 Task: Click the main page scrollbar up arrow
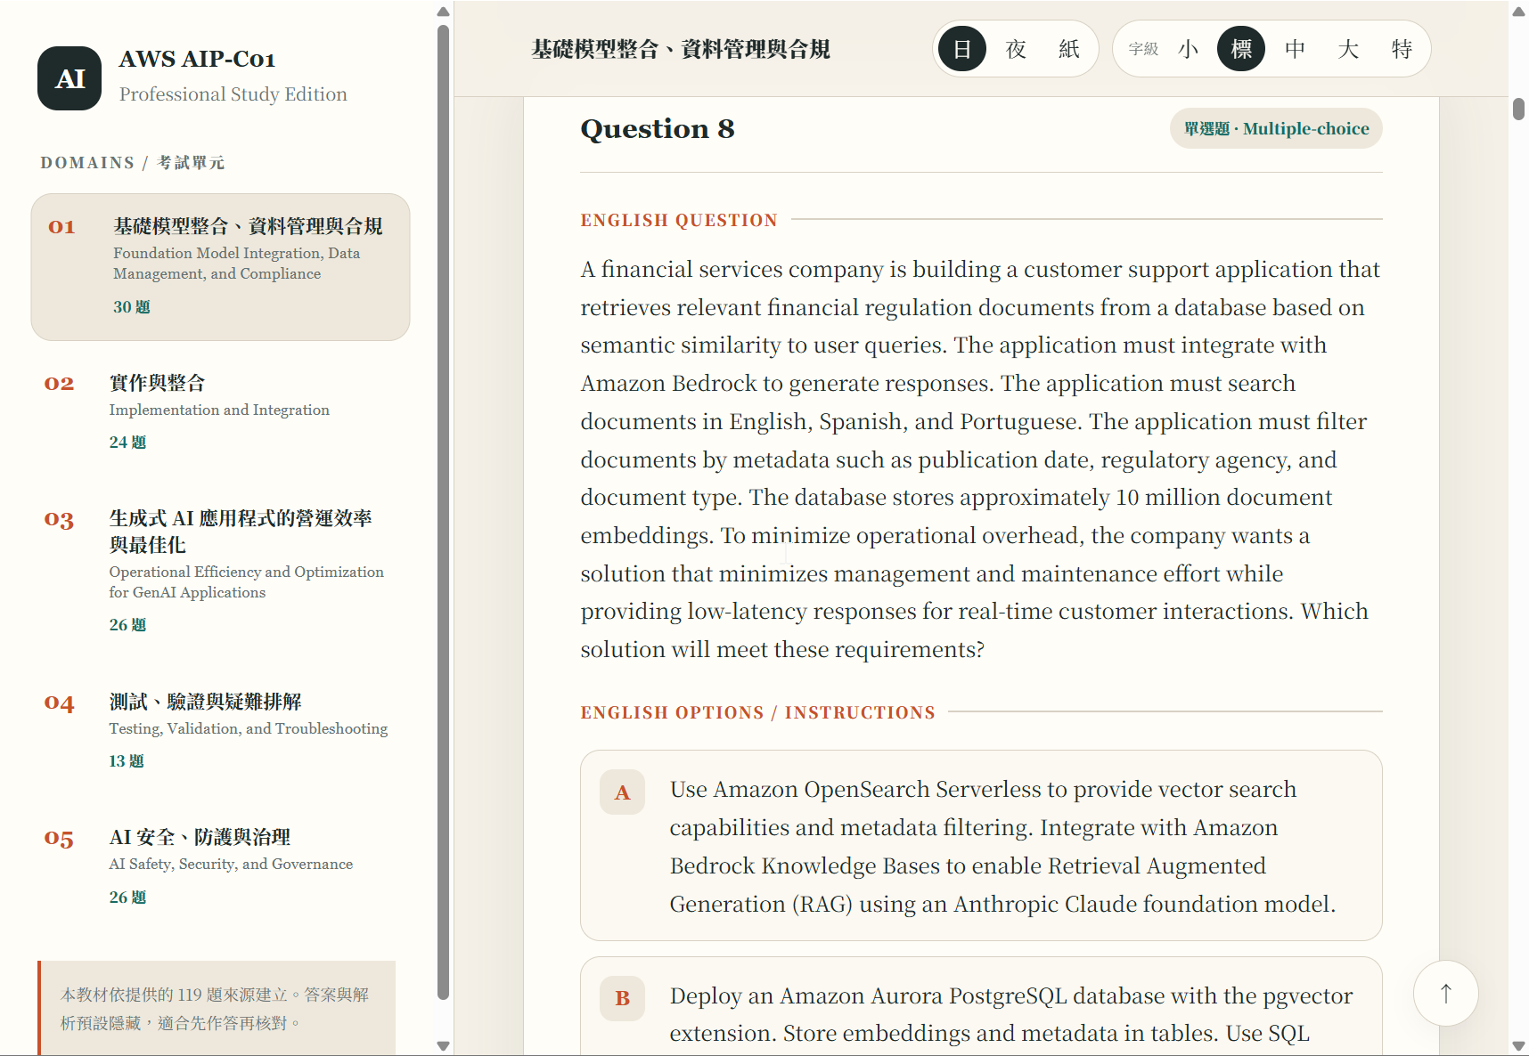tap(1518, 12)
